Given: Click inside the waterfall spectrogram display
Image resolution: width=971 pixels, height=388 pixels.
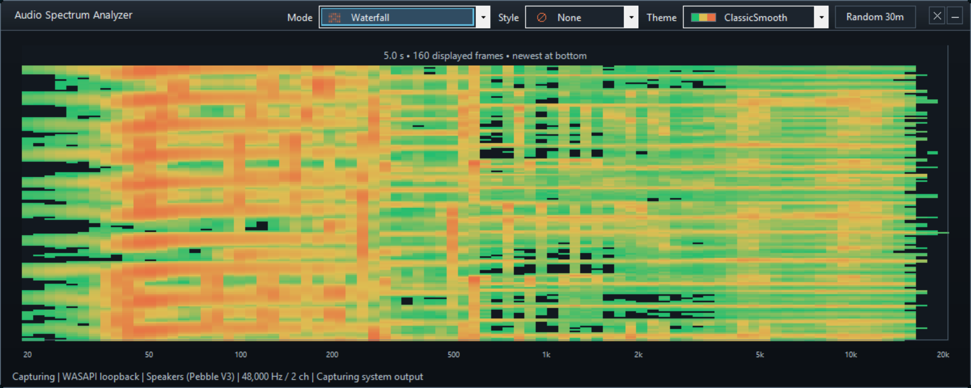Looking at the screenshot, I should [484, 203].
